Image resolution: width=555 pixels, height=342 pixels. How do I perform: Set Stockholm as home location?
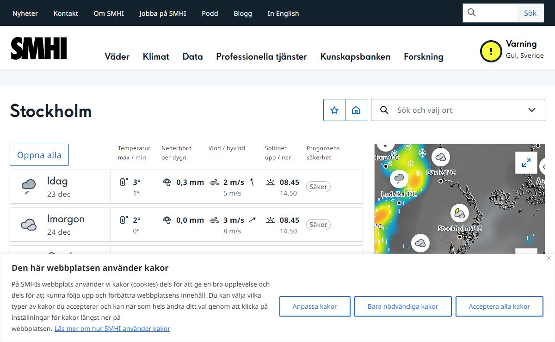click(356, 110)
